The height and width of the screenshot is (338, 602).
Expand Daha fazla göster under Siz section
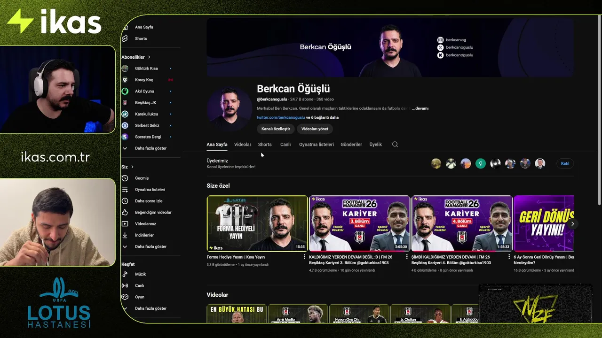[x=150, y=246]
